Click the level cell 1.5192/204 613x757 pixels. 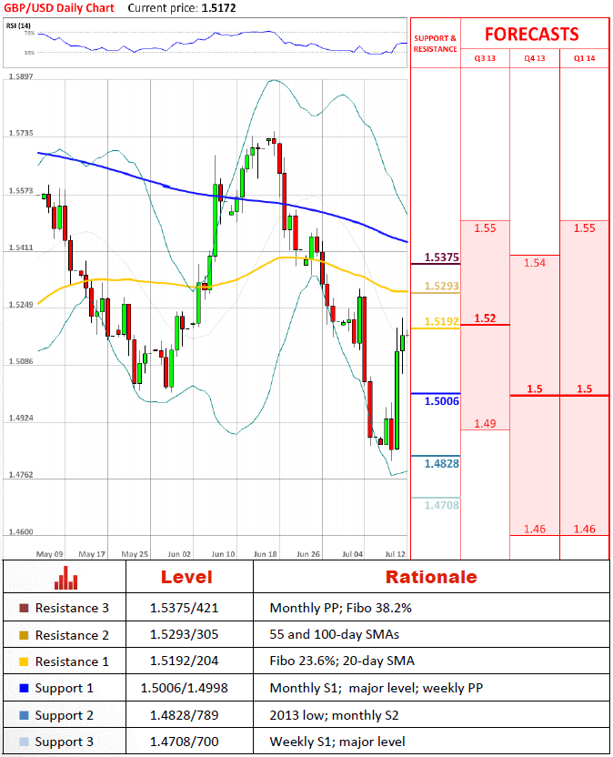tap(184, 661)
